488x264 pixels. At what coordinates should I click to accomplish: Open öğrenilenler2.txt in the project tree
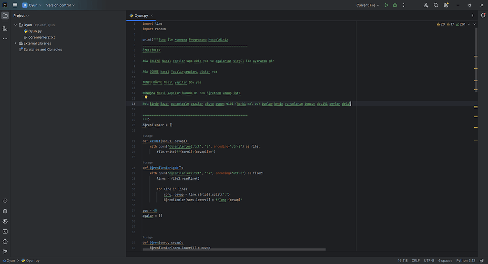click(x=41, y=37)
